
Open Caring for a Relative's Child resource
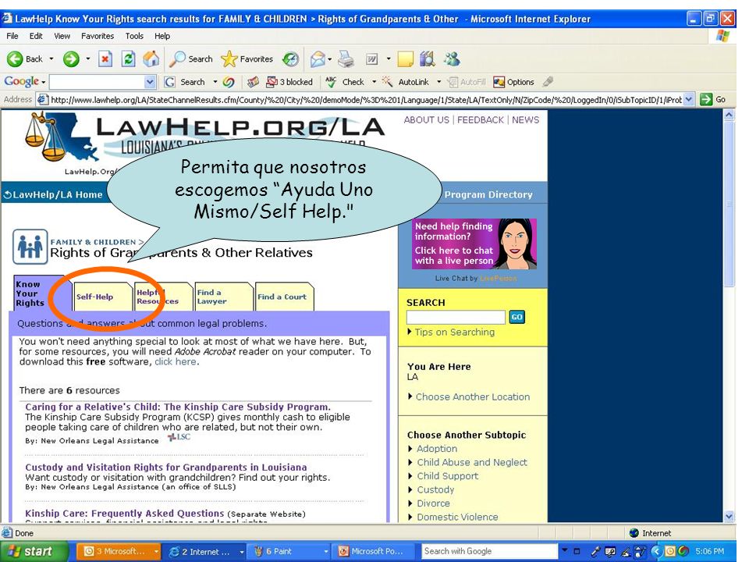coord(178,407)
